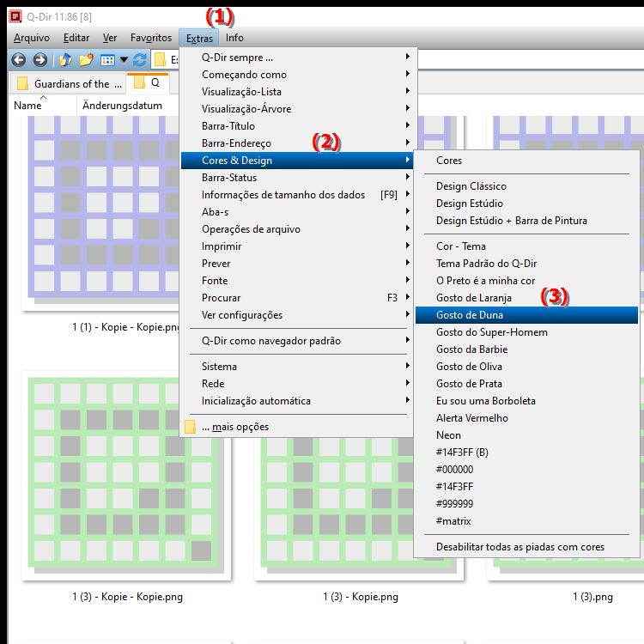Select Design Clássico
This screenshot has width=644, height=644.
coord(526,186)
